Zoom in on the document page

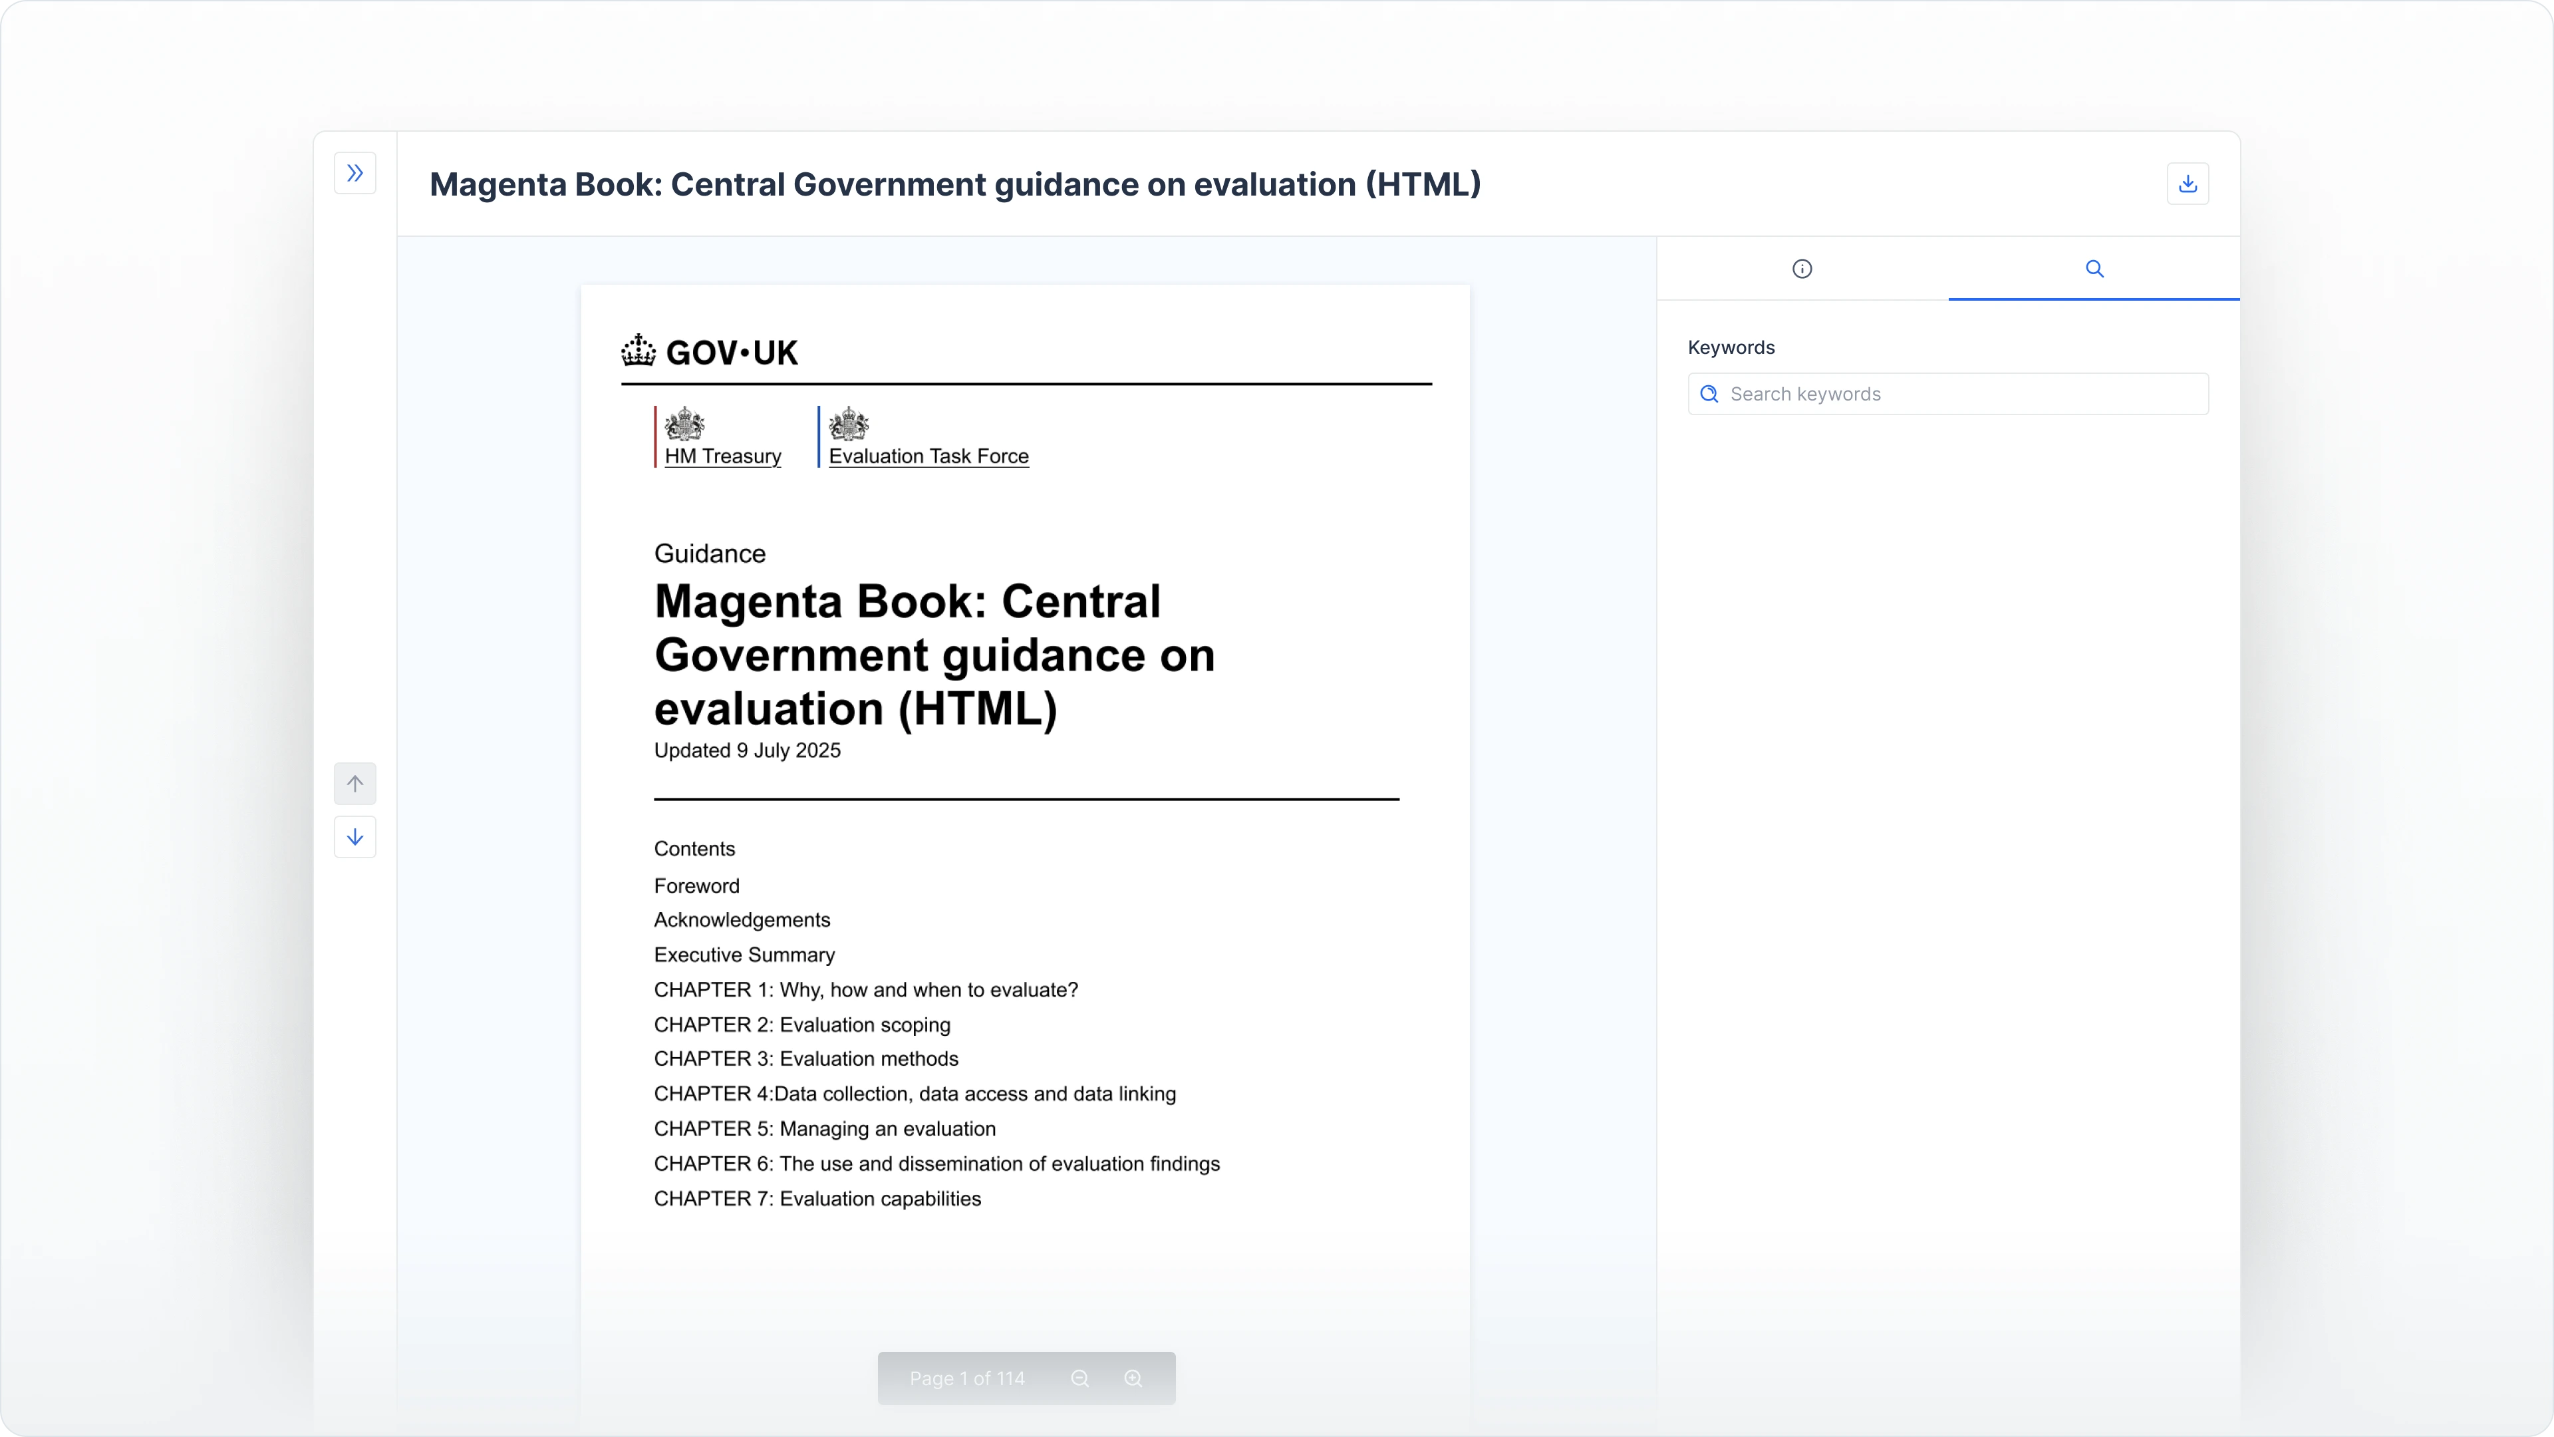pos(1133,1378)
